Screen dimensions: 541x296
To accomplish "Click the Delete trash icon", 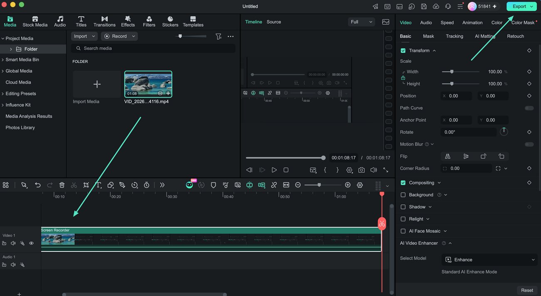I will tap(62, 185).
